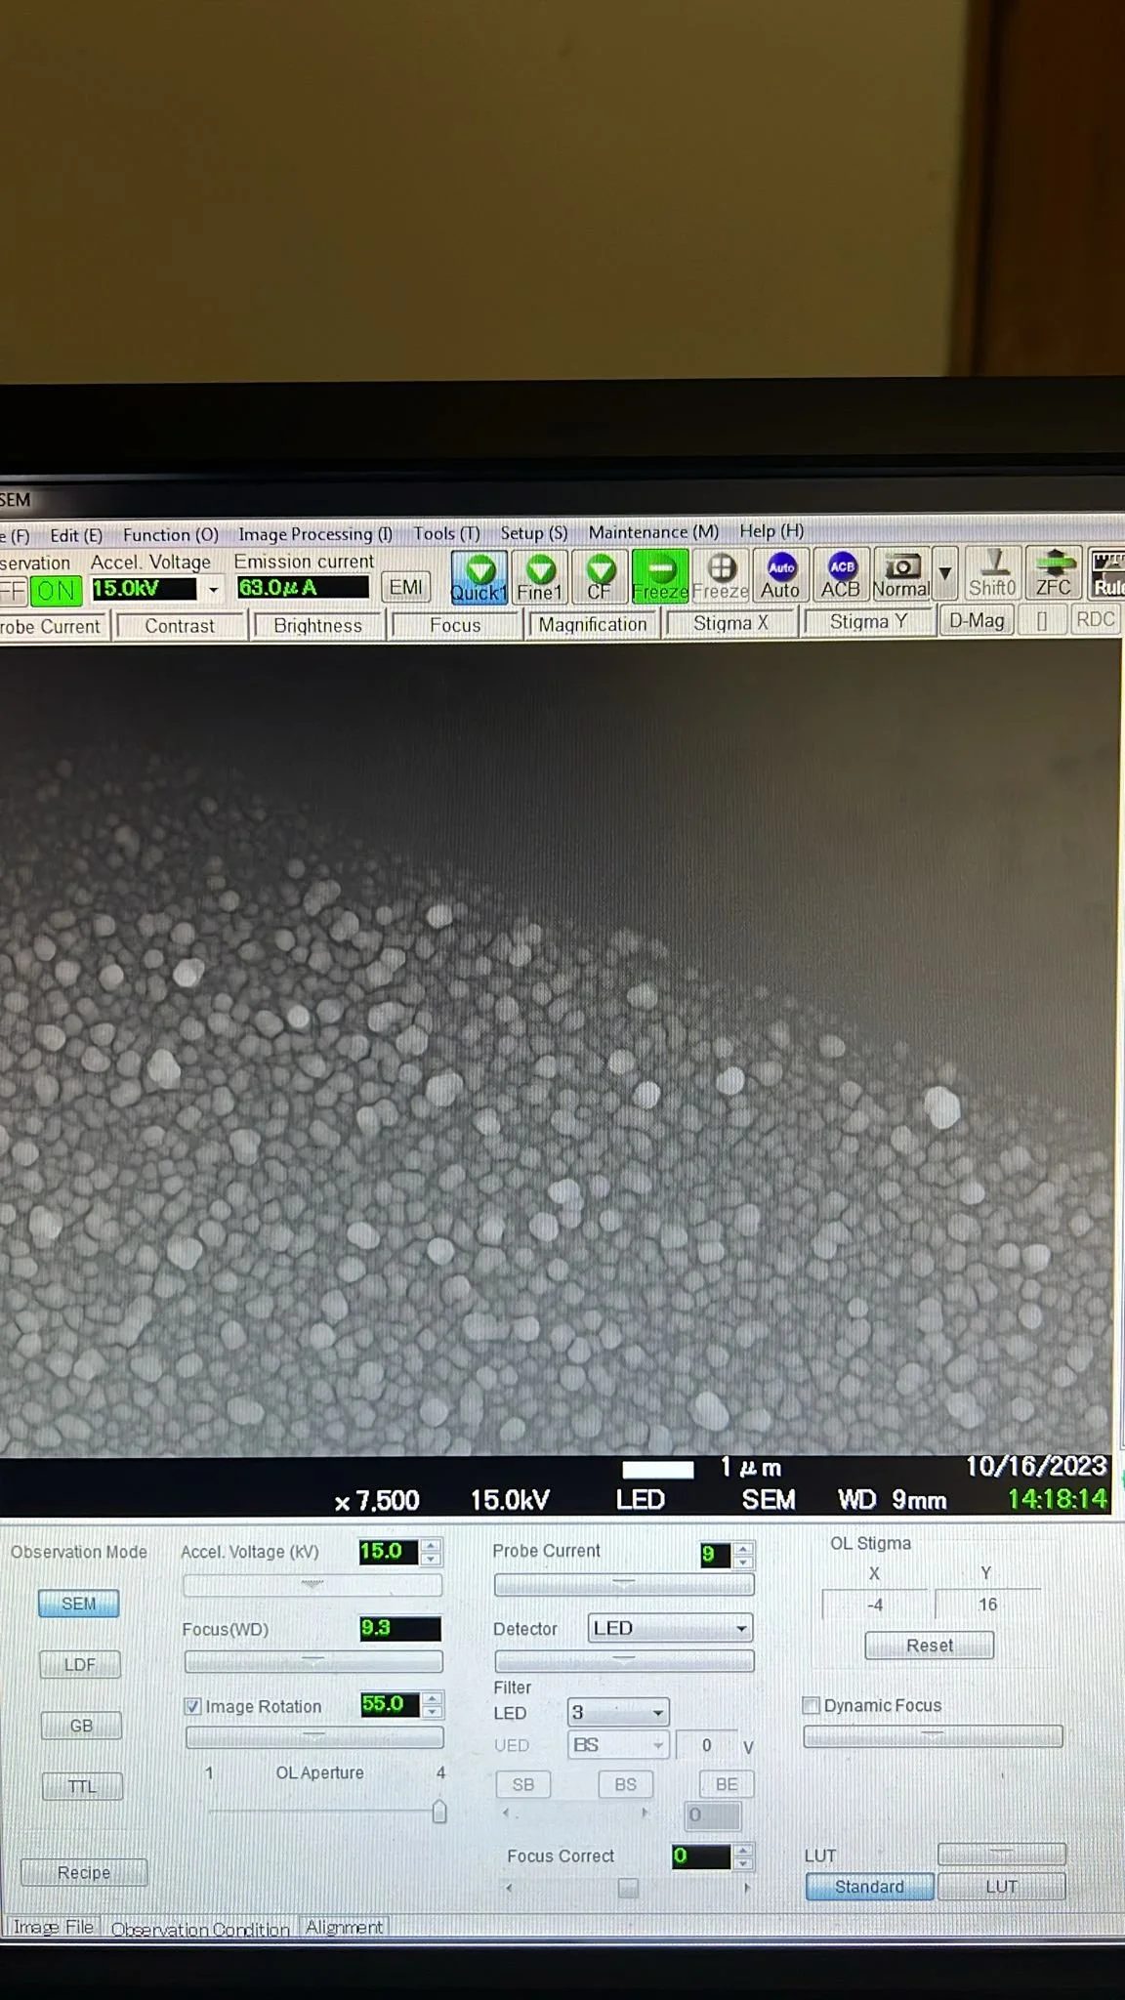
Task: Toggle the Image Rotation checkbox
Action: pyautogui.click(x=193, y=1706)
